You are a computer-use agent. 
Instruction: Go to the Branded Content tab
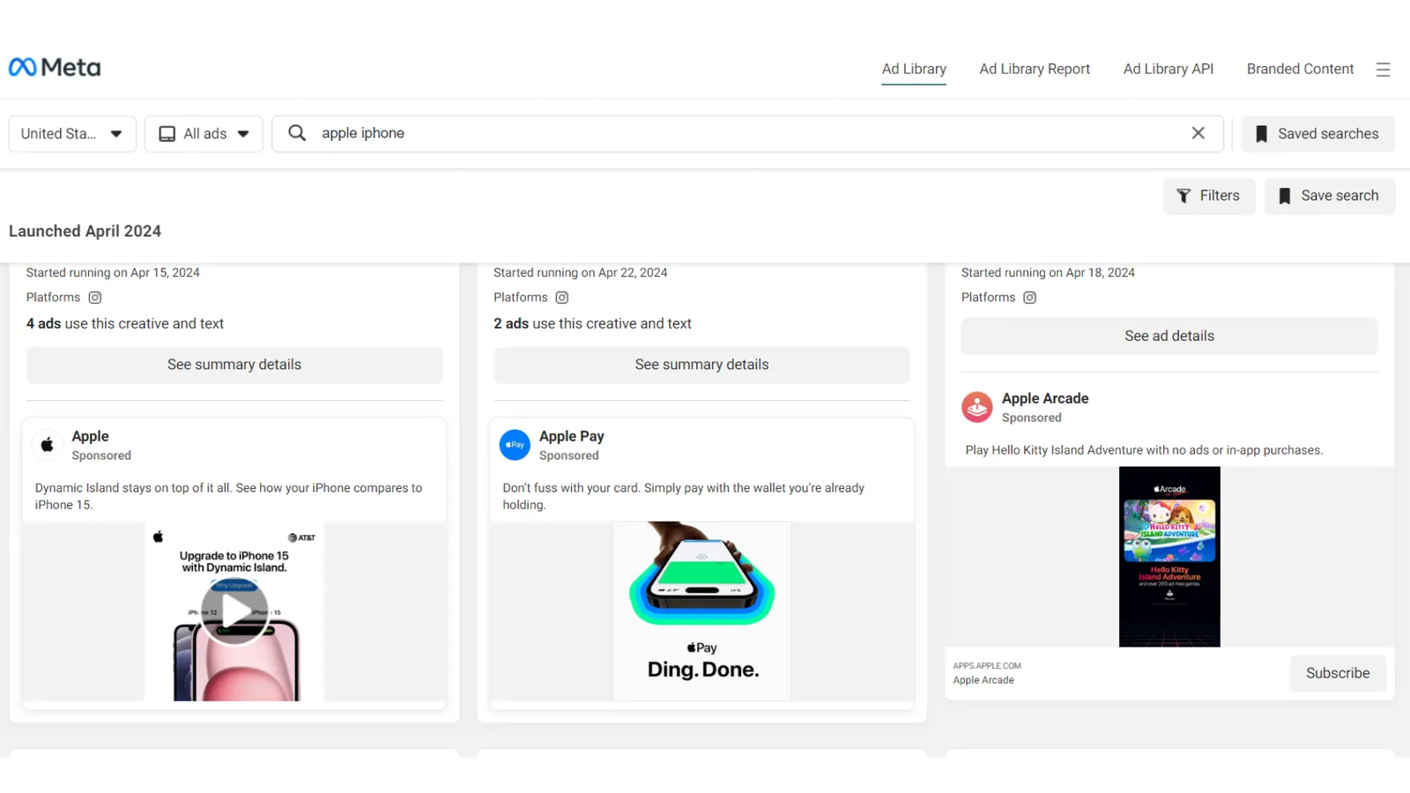(x=1300, y=69)
